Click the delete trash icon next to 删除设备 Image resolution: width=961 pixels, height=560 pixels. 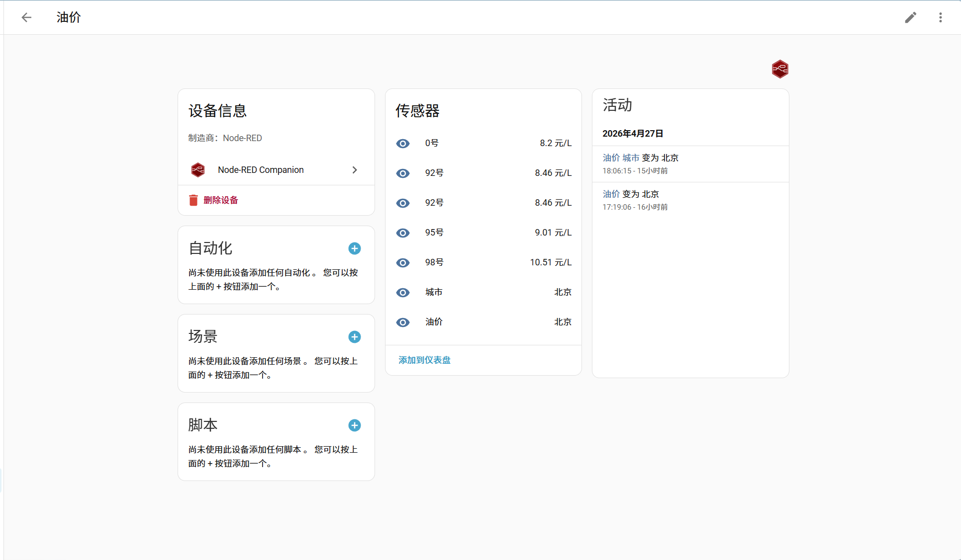pos(193,200)
